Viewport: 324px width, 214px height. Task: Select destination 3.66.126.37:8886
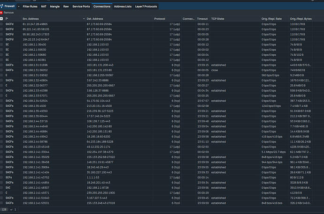pos(98,91)
